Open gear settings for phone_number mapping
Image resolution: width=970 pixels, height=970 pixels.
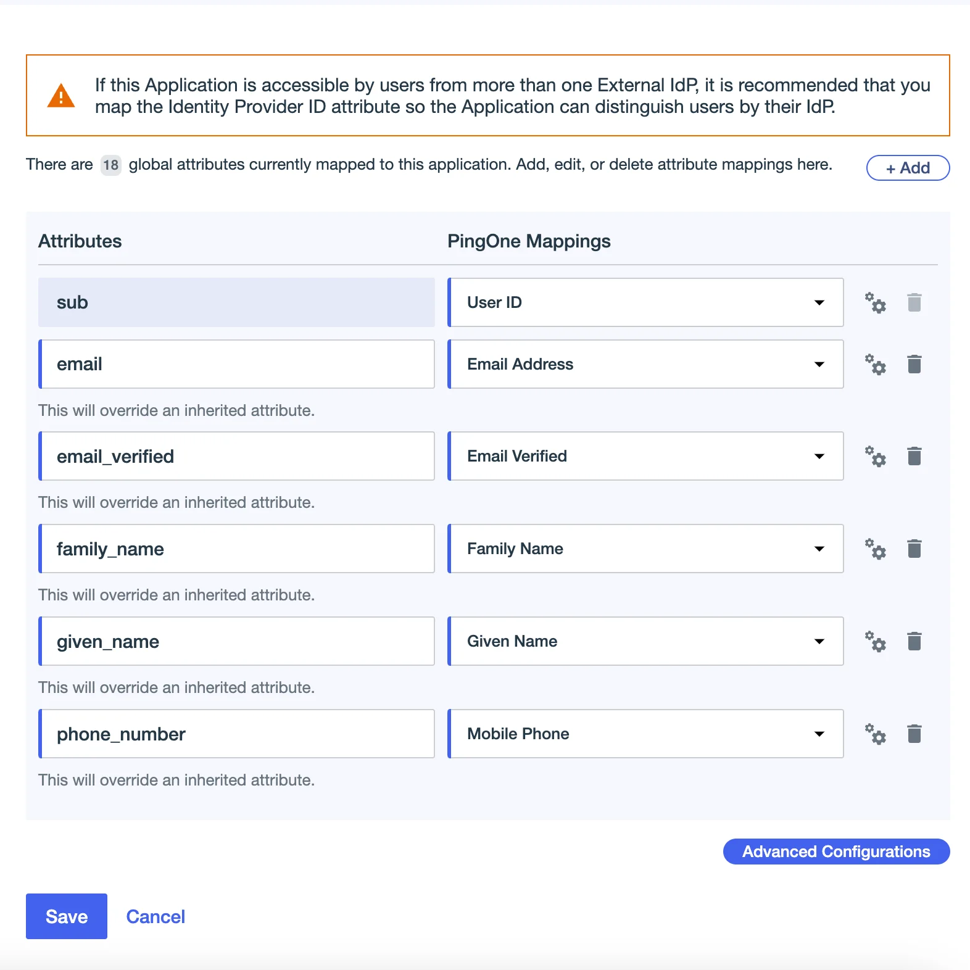(x=875, y=734)
